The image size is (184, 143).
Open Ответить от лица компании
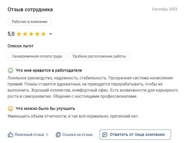pyautogui.click(x=135, y=135)
